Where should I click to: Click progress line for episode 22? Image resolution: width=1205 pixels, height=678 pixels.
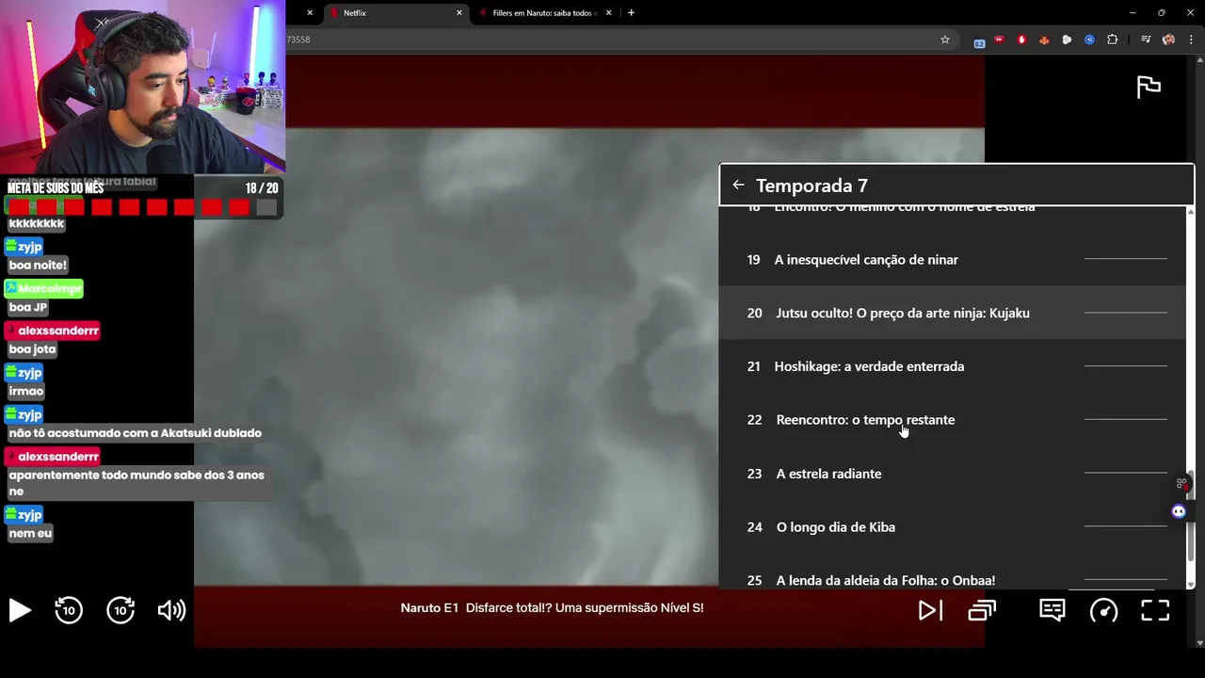[1126, 419]
